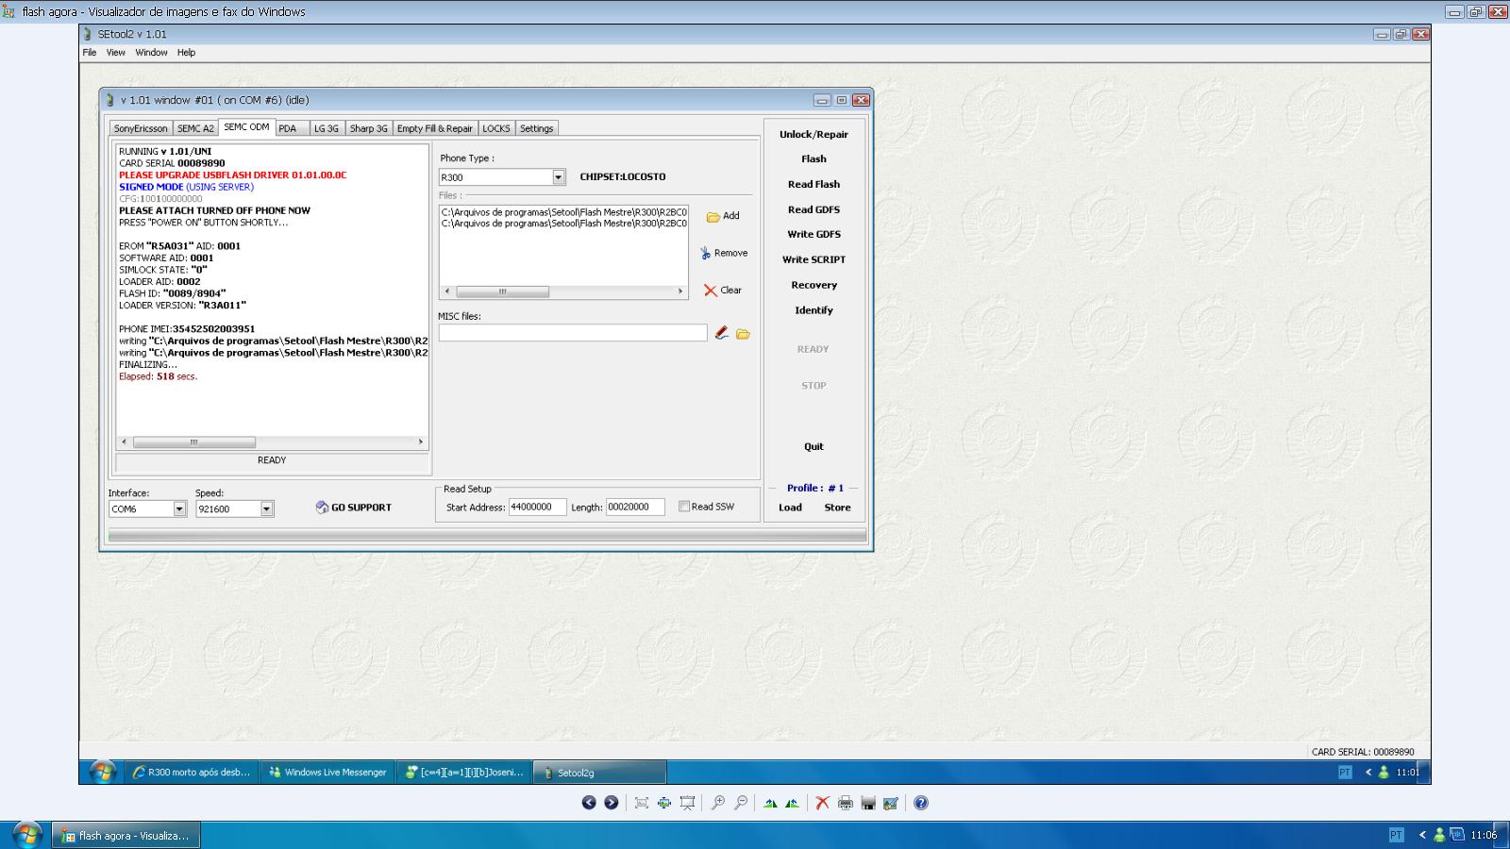The image size is (1510, 849).
Task: Browse MISC files with folder icon
Action: 743,334
